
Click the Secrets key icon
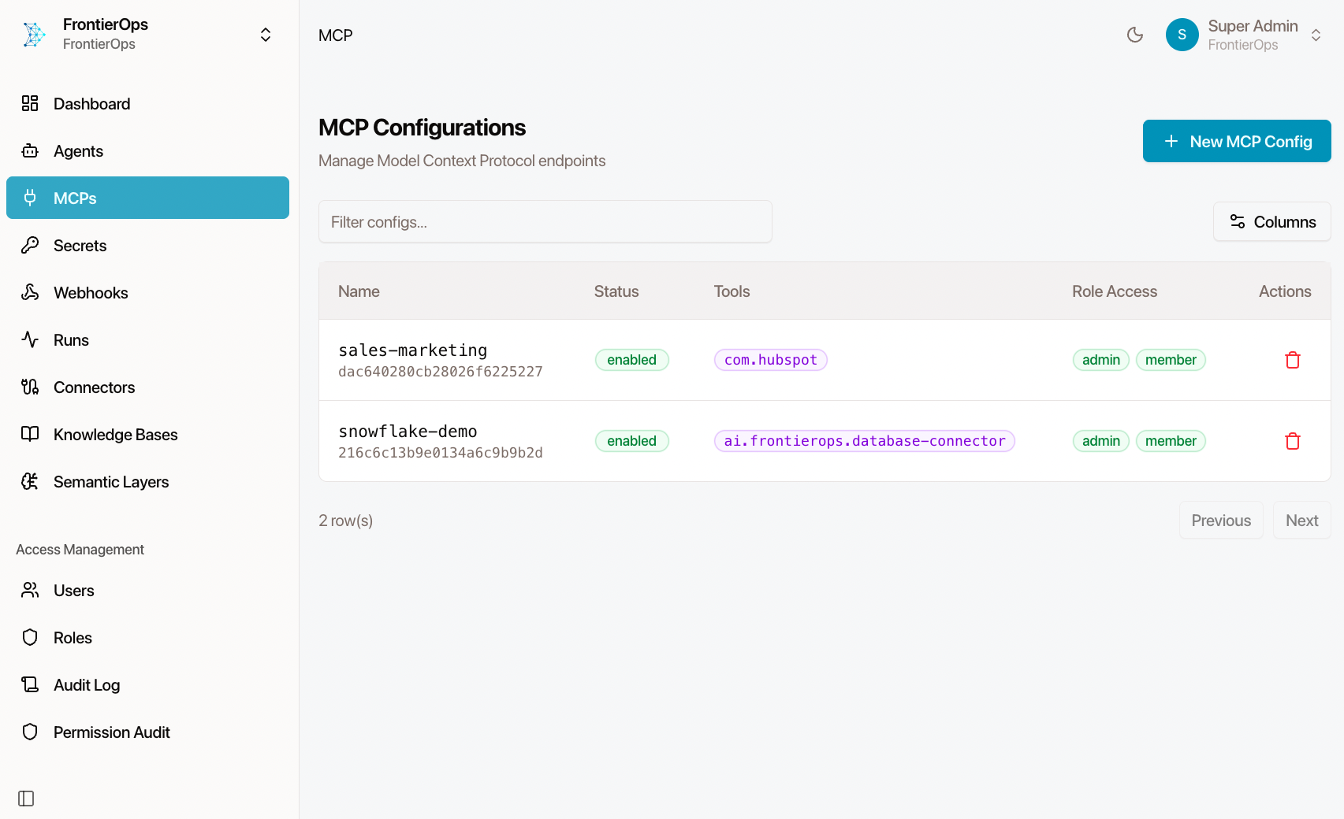(x=30, y=245)
